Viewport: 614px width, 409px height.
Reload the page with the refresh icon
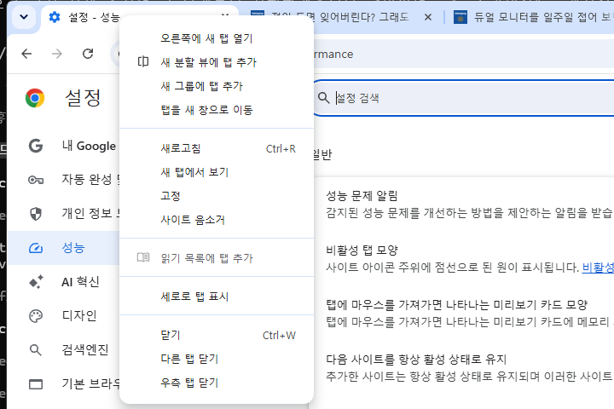[x=88, y=54]
